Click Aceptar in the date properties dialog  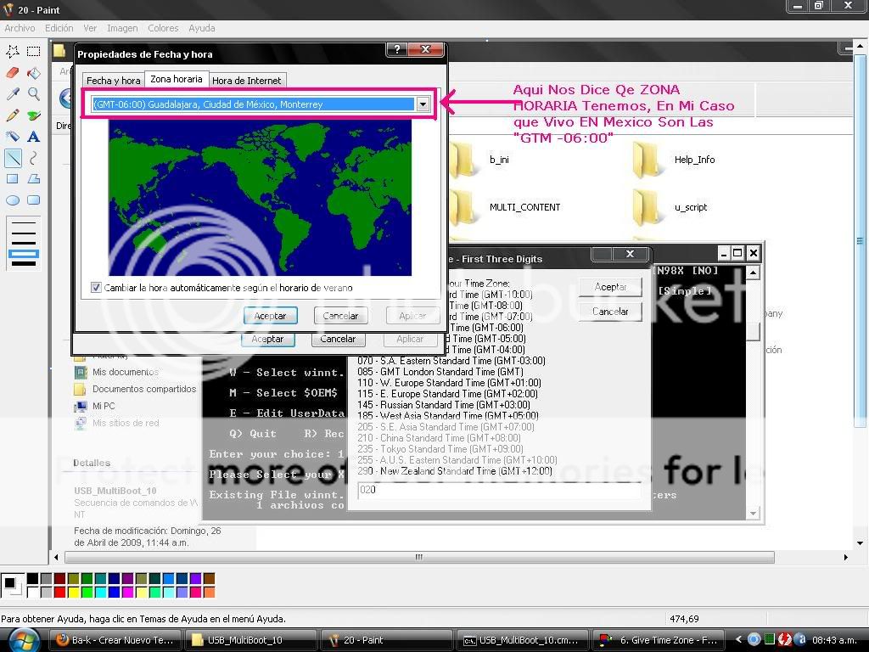tap(271, 316)
